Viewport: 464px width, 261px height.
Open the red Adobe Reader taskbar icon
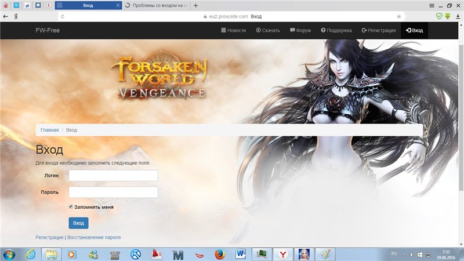(x=157, y=255)
